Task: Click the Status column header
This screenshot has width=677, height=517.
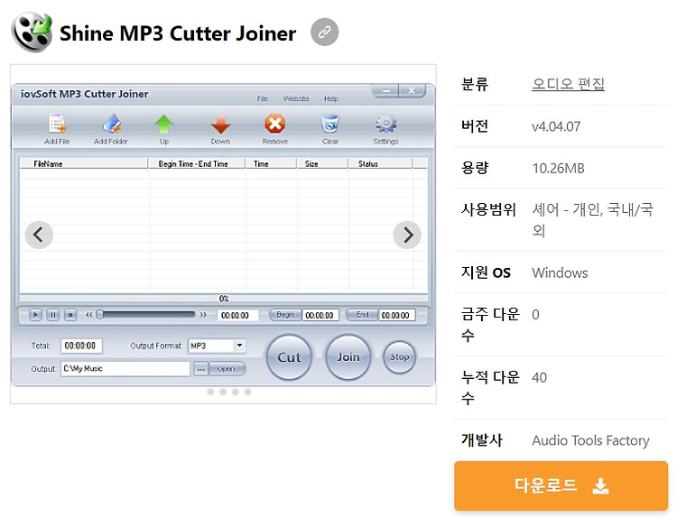Action: [380, 163]
